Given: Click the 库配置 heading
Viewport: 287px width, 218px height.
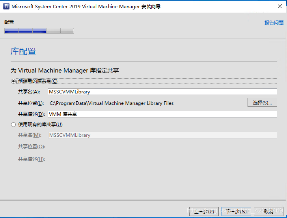Looking at the screenshot, I should (23, 51).
